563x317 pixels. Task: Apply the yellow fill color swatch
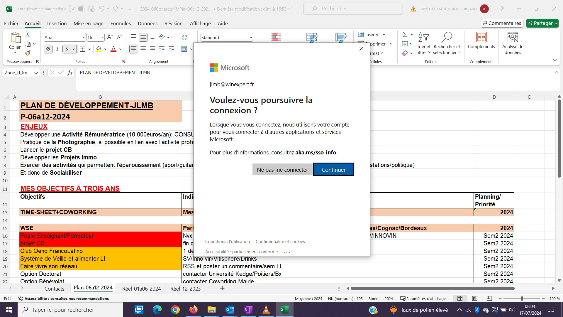(x=99, y=49)
